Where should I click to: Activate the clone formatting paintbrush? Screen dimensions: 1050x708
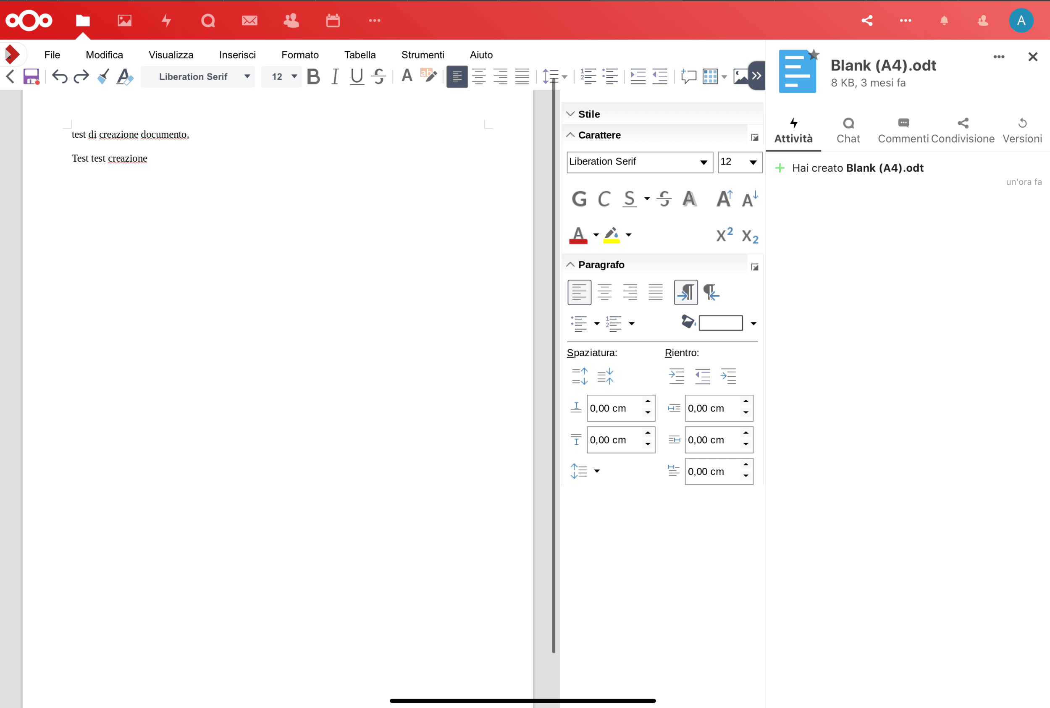[103, 76]
